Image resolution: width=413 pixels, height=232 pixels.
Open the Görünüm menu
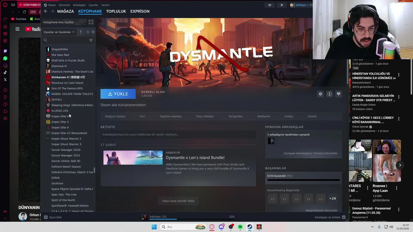(x=64, y=5)
